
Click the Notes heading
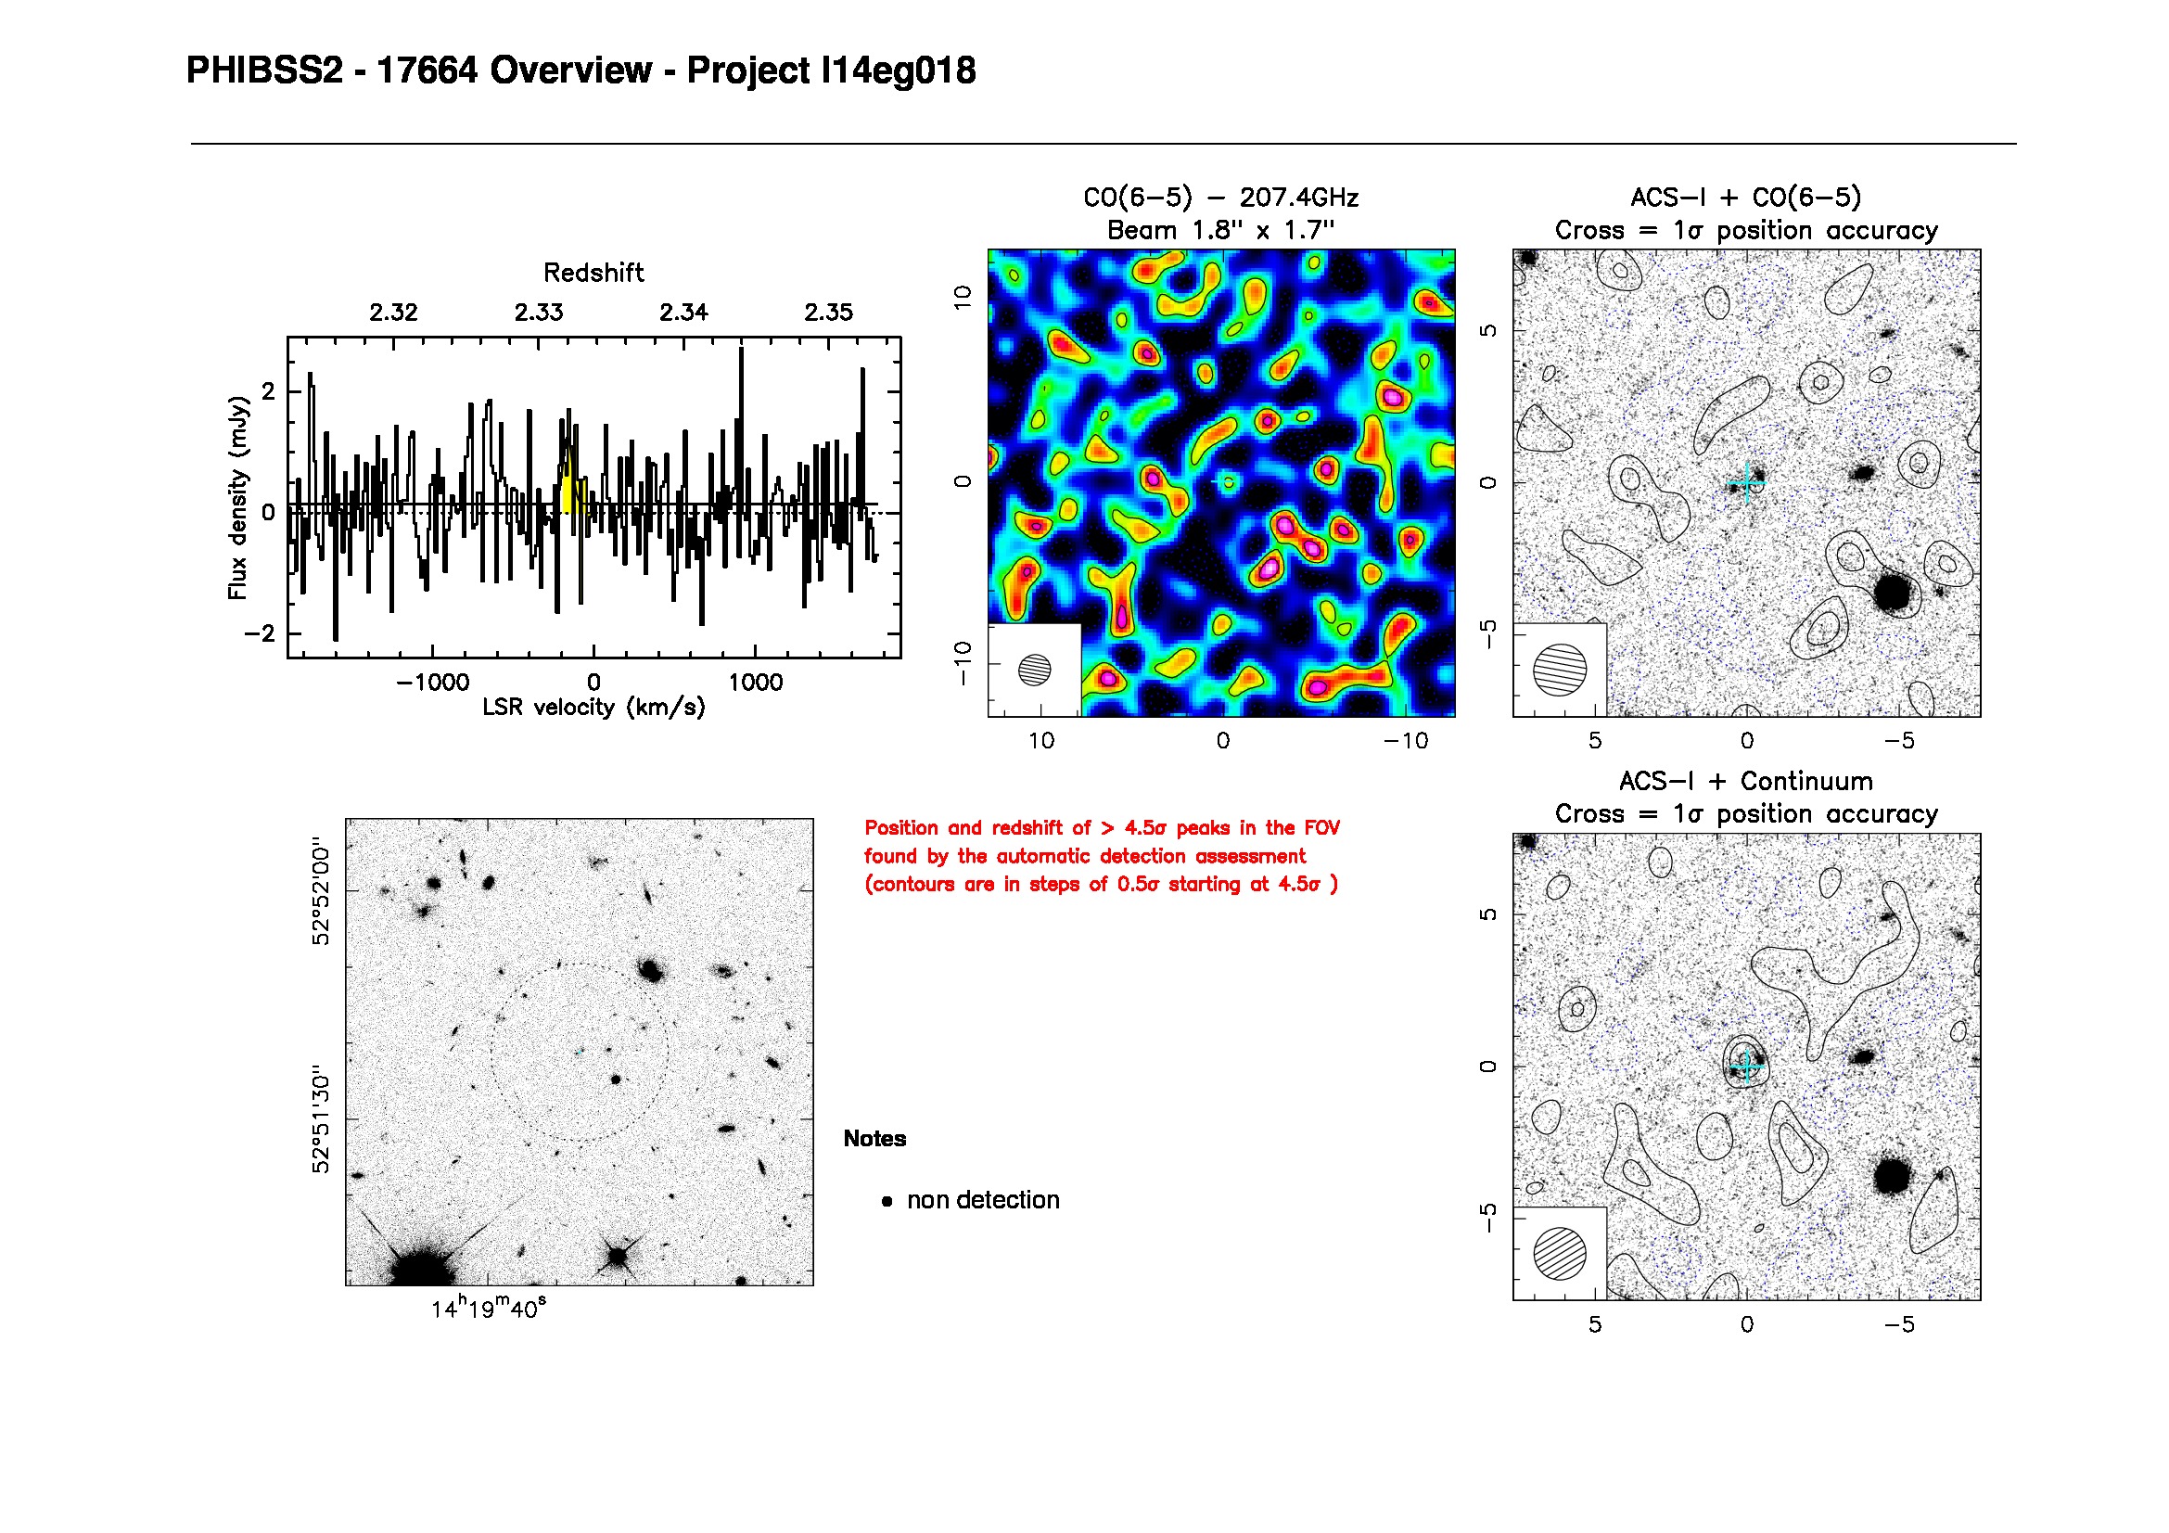pyautogui.click(x=874, y=1138)
